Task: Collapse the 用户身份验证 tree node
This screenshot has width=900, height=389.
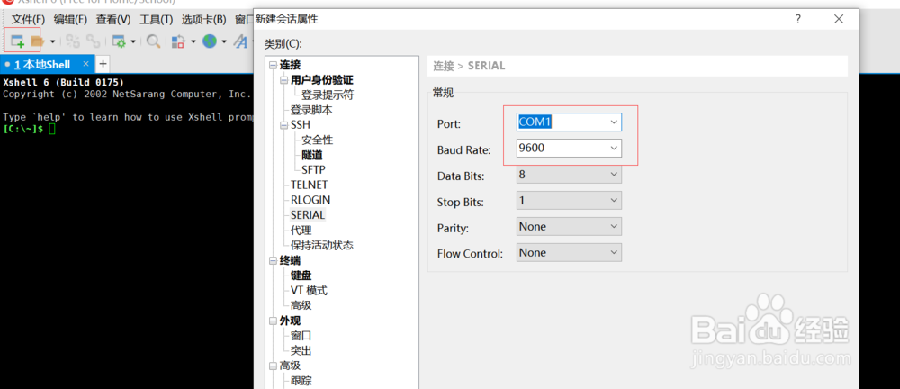Action: pos(283,80)
